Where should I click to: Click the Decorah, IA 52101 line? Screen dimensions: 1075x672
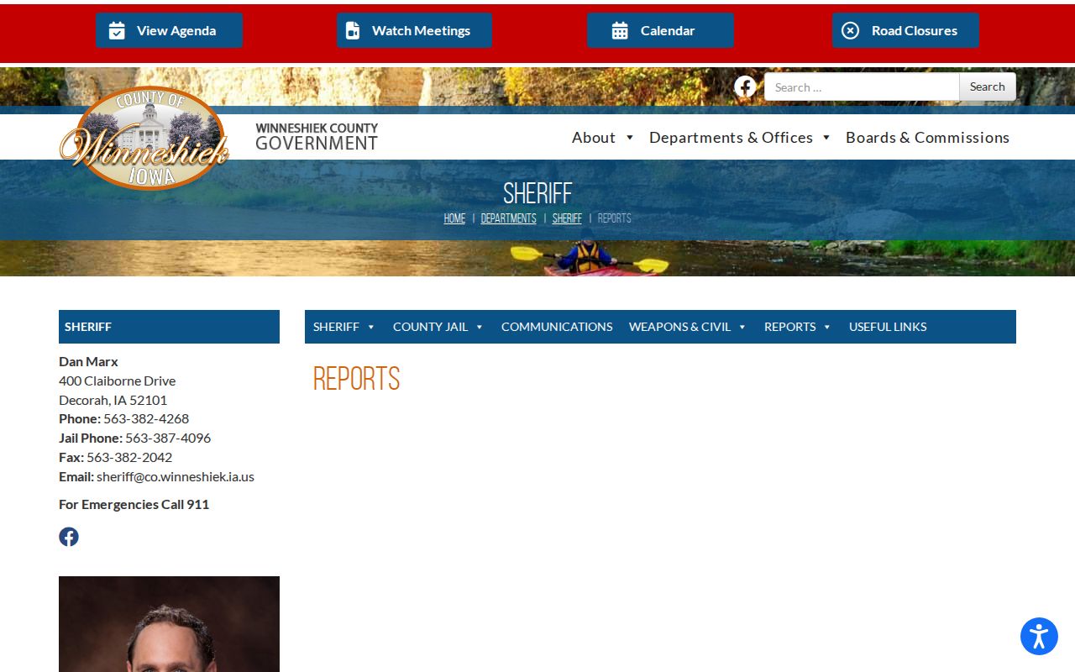click(x=113, y=400)
